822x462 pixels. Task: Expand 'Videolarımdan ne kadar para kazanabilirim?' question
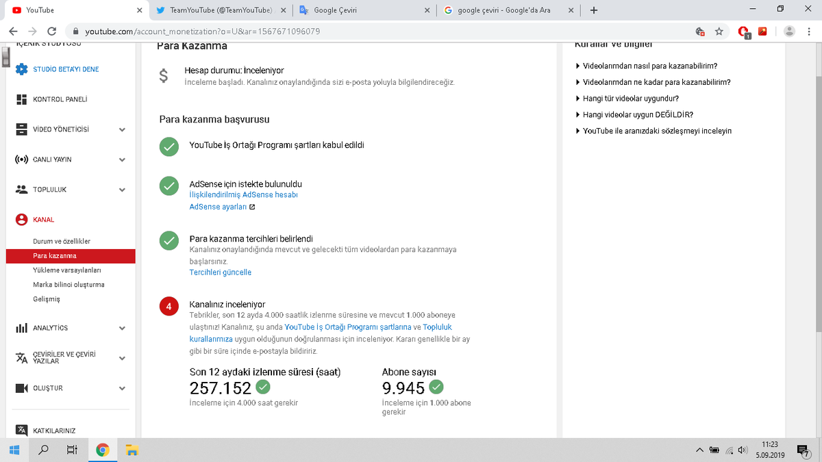[653, 82]
